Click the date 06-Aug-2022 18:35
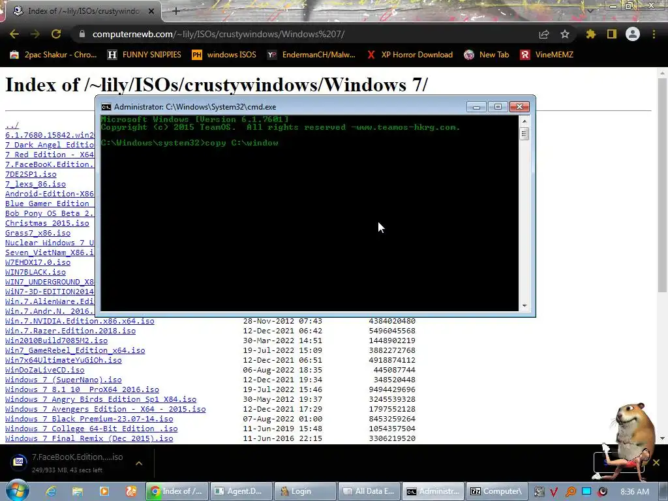Screen dimensions: 668x501 coord(282,371)
